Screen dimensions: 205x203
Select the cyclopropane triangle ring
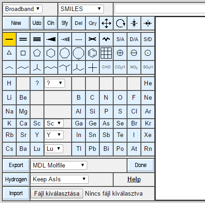[x=9, y=53]
